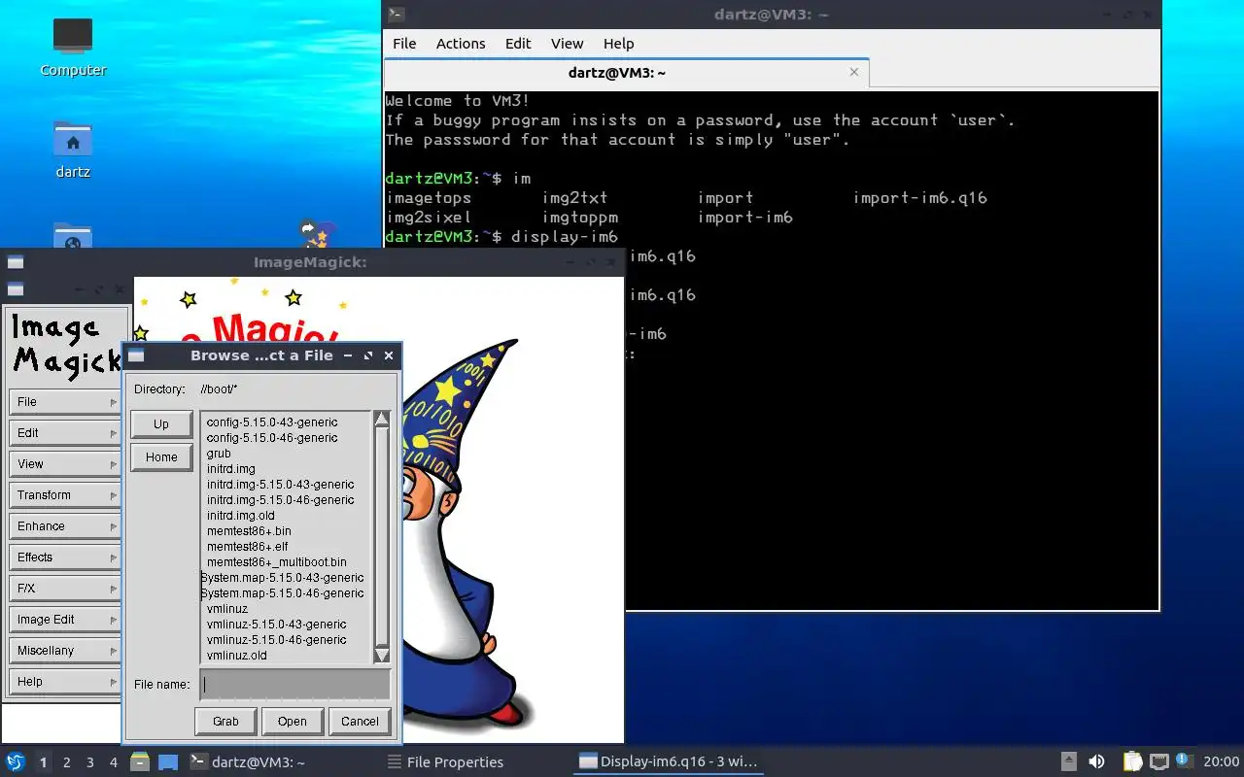Click the terminal icon in terminal title bar
Viewport: 1244px width, 777px height.
click(x=396, y=15)
